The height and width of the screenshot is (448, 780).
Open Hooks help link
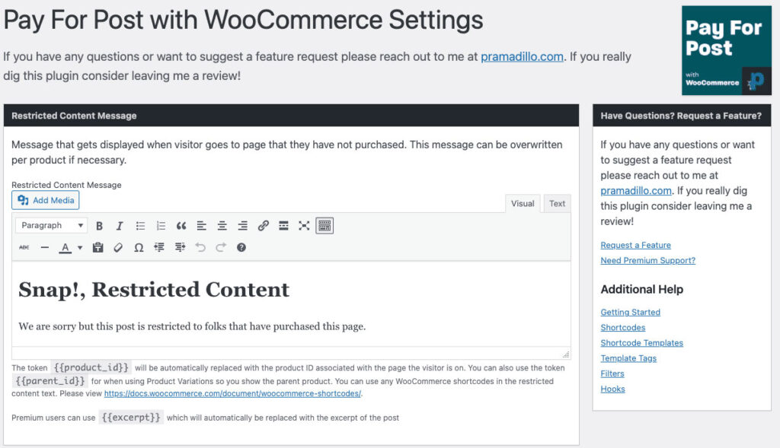click(x=612, y=389)
